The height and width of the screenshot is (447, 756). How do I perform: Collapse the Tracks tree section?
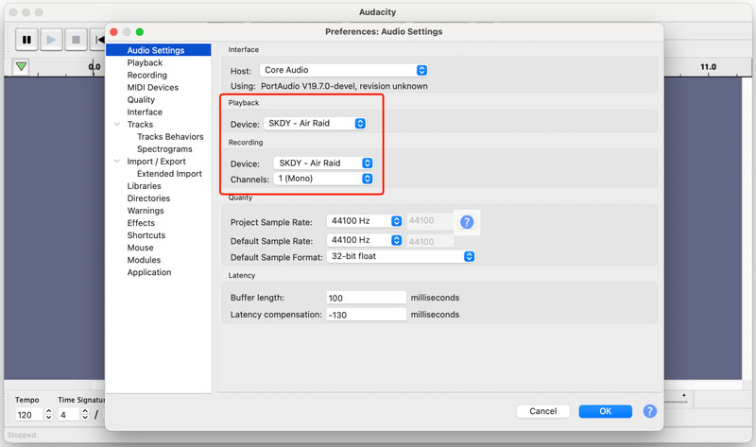point(116,125)
